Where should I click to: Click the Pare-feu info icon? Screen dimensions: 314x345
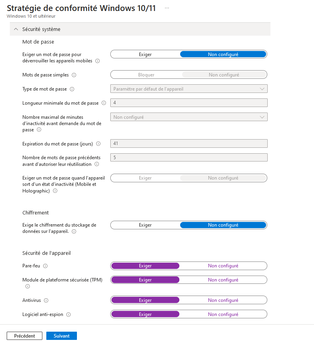click(45, 266)
